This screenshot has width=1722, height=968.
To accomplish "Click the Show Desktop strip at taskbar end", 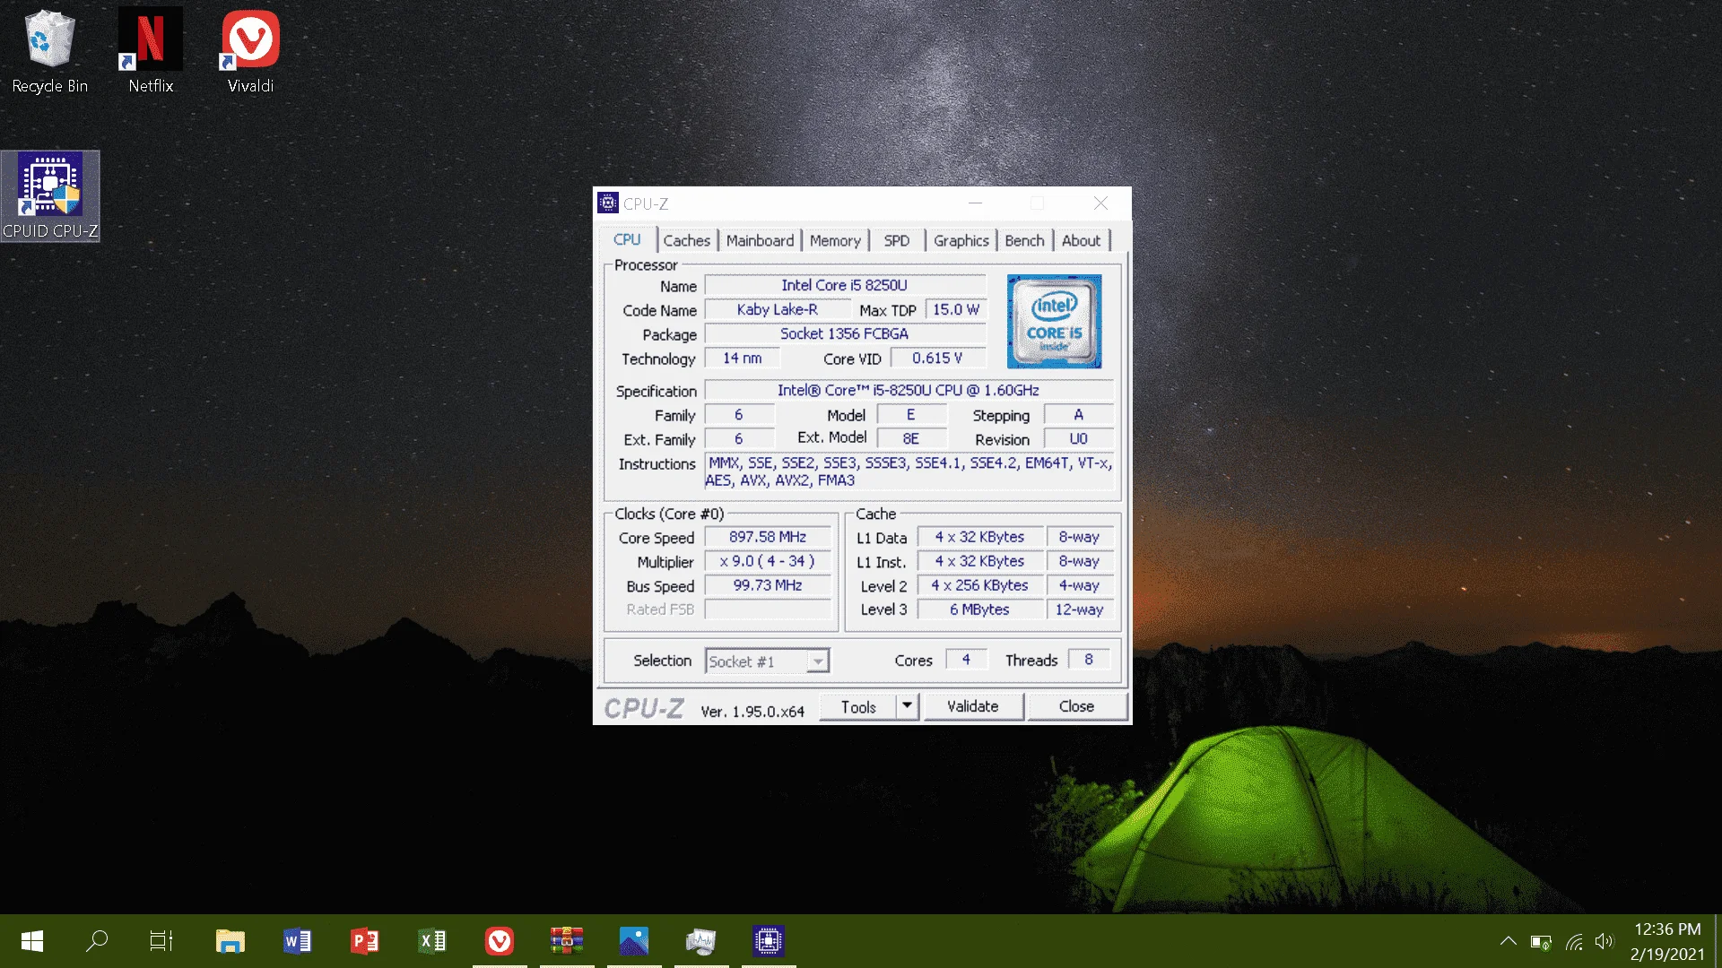I will (1718, 941).
